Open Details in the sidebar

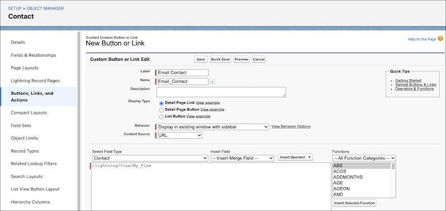click(18, 42)
